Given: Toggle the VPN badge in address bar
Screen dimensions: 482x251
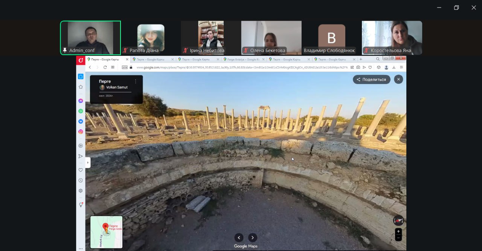Looking at the screenshot, I should pos(125,67).
